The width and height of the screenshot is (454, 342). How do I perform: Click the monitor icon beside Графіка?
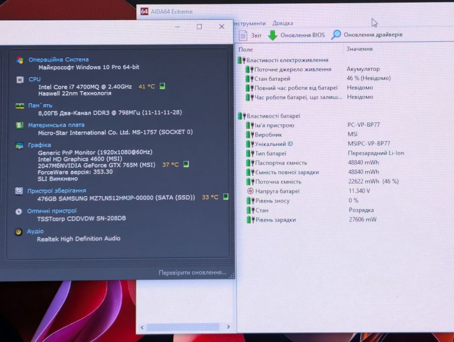(x=19, y=145)
